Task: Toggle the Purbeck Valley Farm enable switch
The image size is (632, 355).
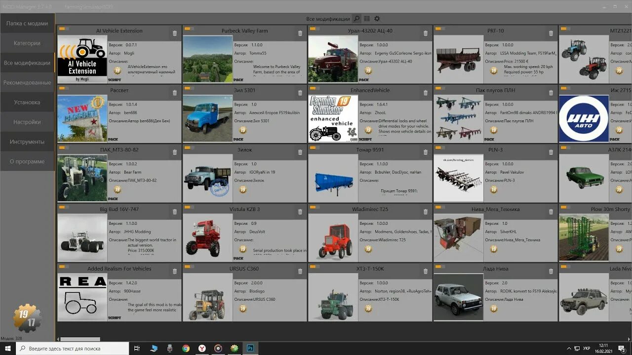Action: coord(188,29)
